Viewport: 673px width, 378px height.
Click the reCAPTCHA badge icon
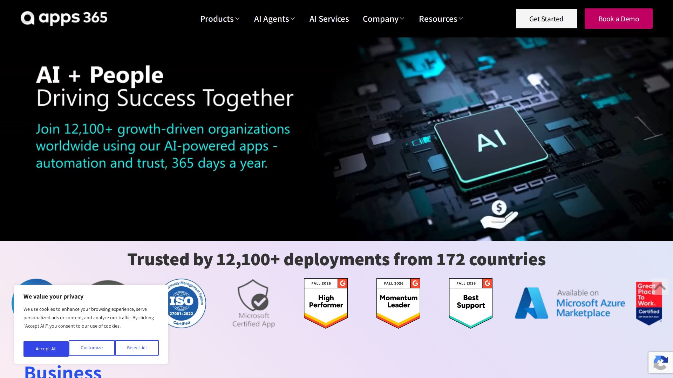click(x=661, y=363)
